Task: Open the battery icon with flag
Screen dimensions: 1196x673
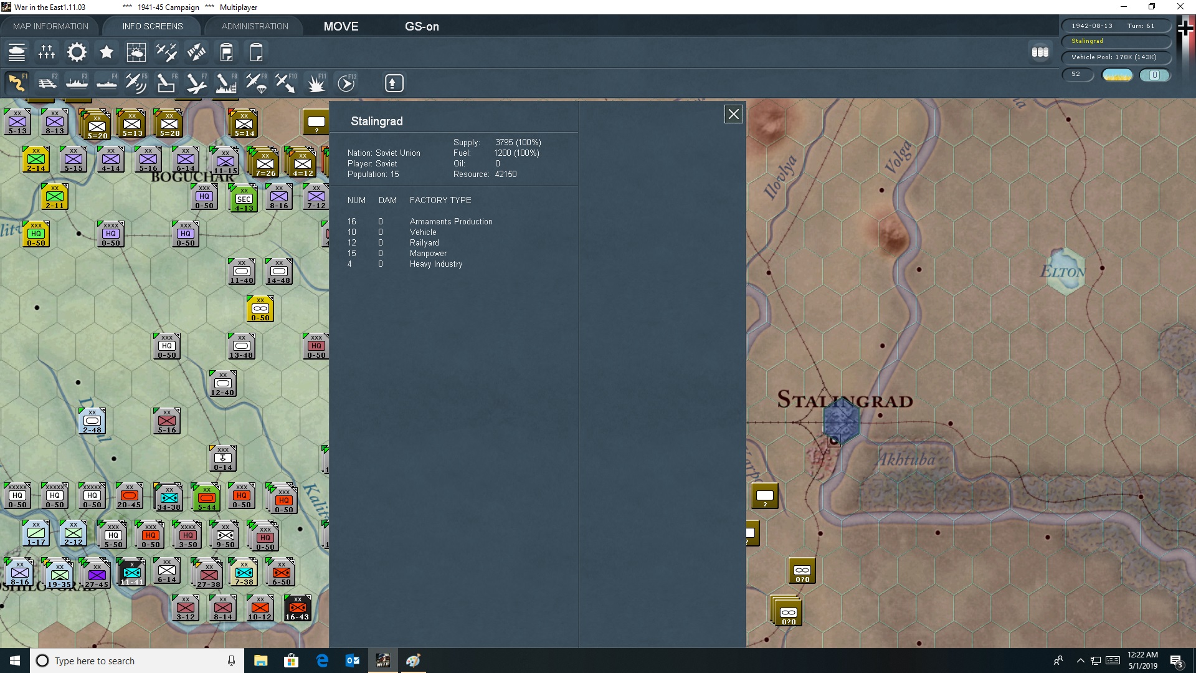Action: 226,52
